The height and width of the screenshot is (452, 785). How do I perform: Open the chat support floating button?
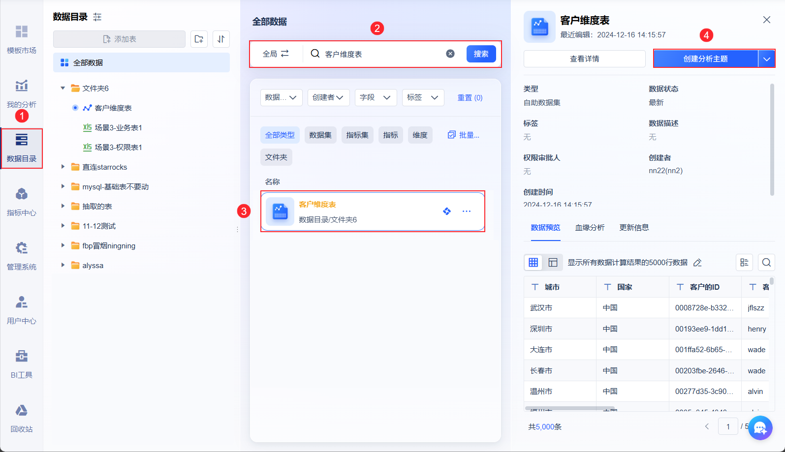[x=760, y=428]
